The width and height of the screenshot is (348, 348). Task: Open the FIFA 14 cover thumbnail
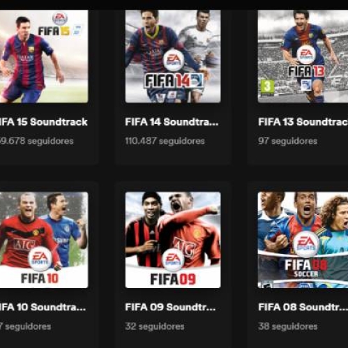[173, 56]
